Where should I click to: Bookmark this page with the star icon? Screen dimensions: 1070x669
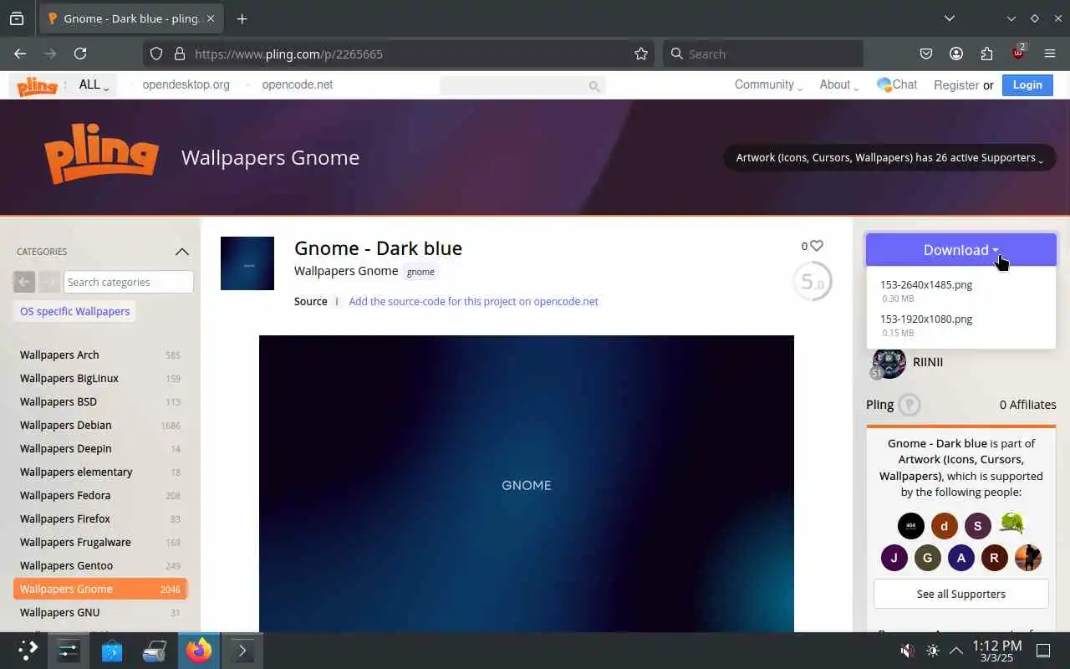[x=641, y=54]
